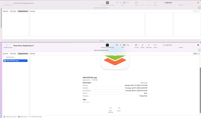This screenshot has height=118, width=201.
Task: Click Applications group header in results
Action: (x=10, y=57)
